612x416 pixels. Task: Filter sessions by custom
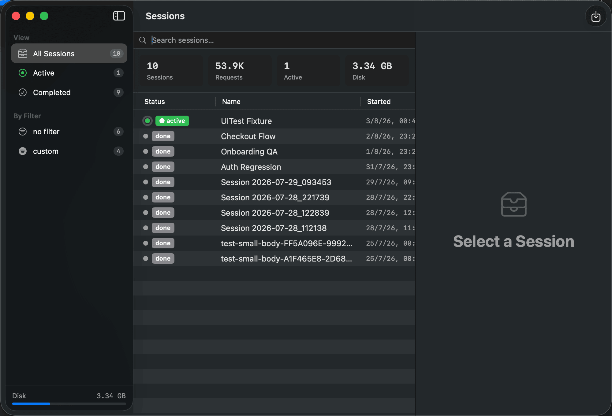[x=69, y=151]
